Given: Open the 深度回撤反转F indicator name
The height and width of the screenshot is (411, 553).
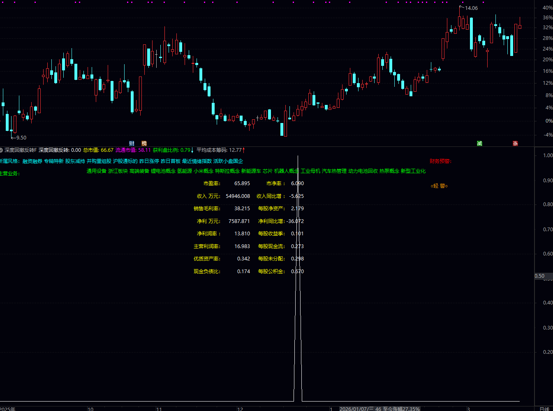Looking at the screenshot, I should [x=21, y=150].
